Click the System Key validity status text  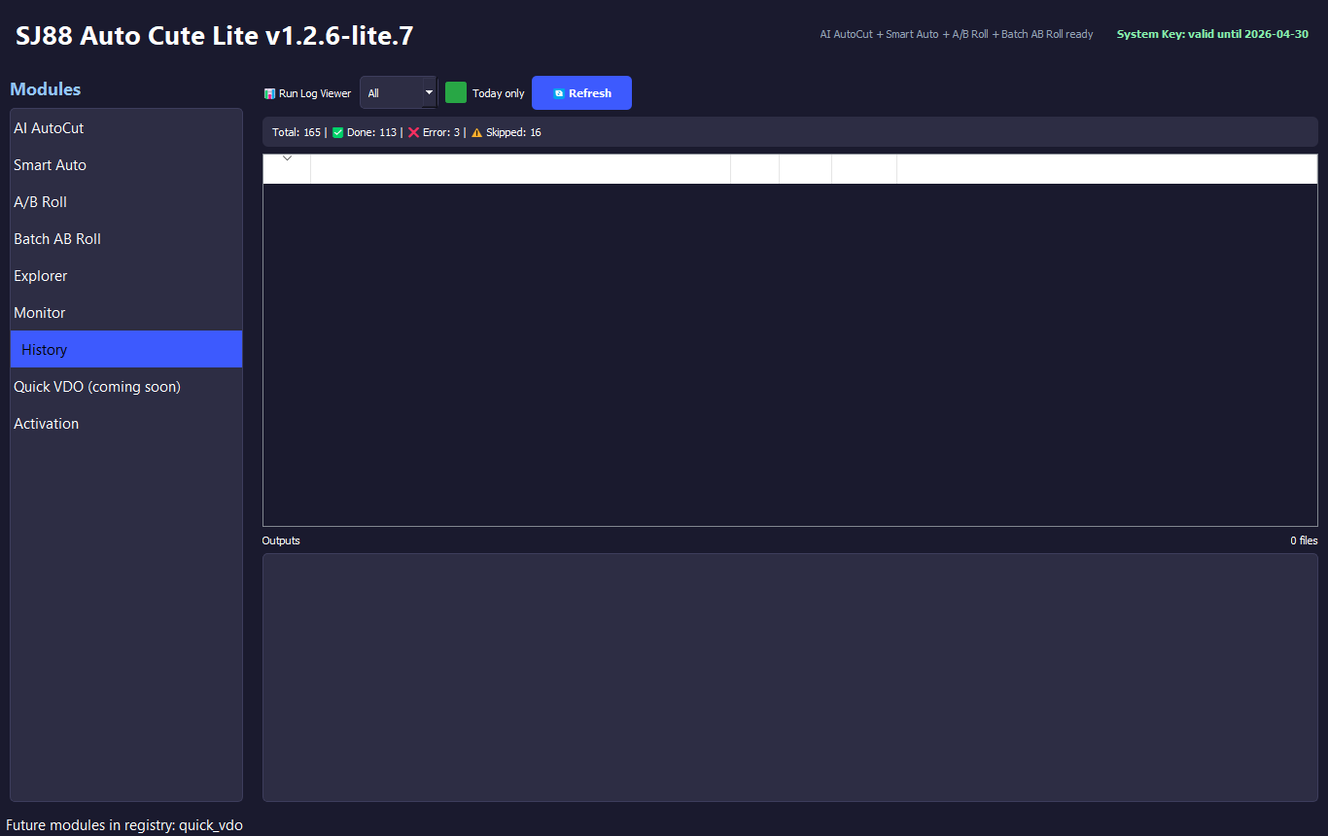(x=1211, y=34)
